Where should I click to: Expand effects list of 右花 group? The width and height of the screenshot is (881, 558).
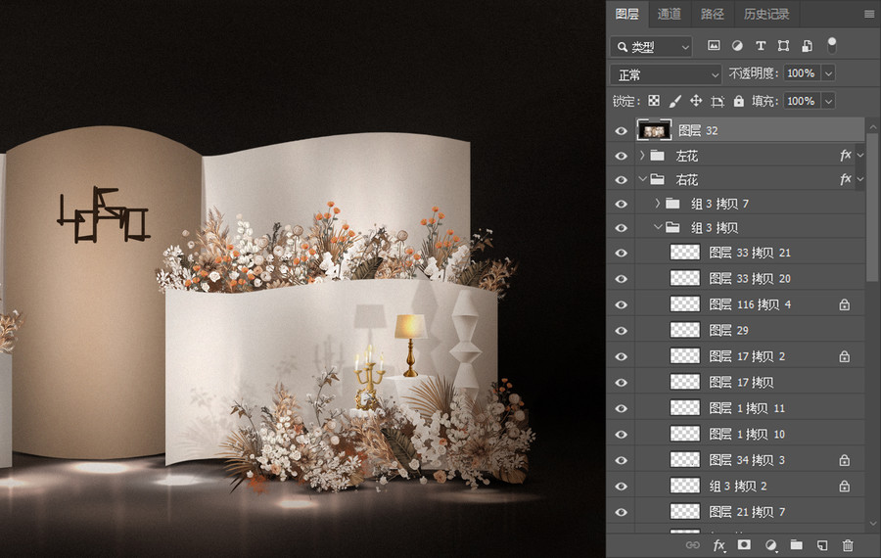[860, 179]
